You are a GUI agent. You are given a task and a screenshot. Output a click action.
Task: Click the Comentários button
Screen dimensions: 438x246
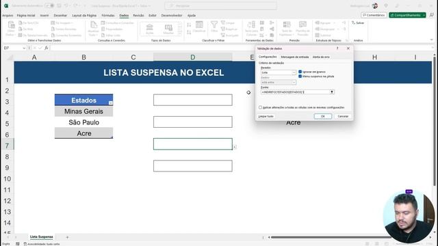click(374, 15)
